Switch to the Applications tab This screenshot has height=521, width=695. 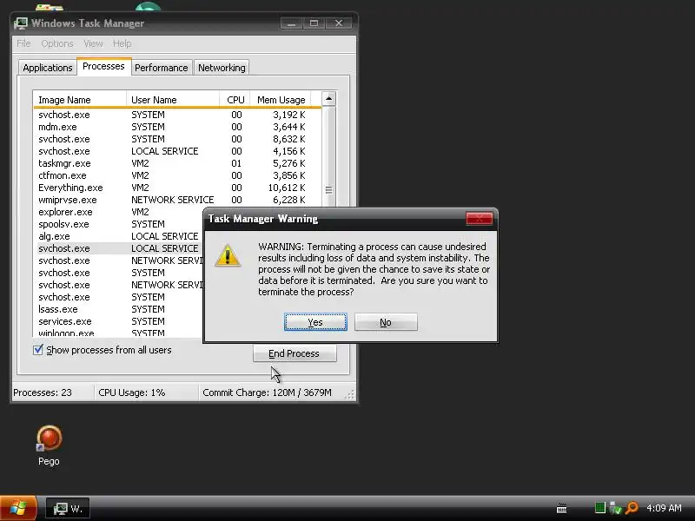(48, 68)
